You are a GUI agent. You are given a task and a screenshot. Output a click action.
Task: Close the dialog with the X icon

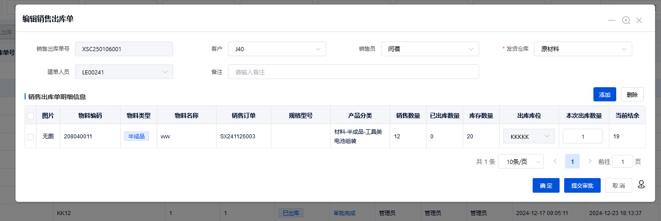point(639,21)
